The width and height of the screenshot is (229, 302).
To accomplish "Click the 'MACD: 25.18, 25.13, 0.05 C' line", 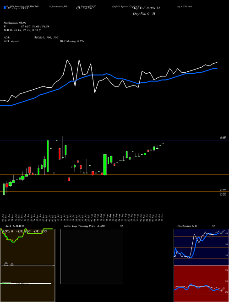I will 22,30.
